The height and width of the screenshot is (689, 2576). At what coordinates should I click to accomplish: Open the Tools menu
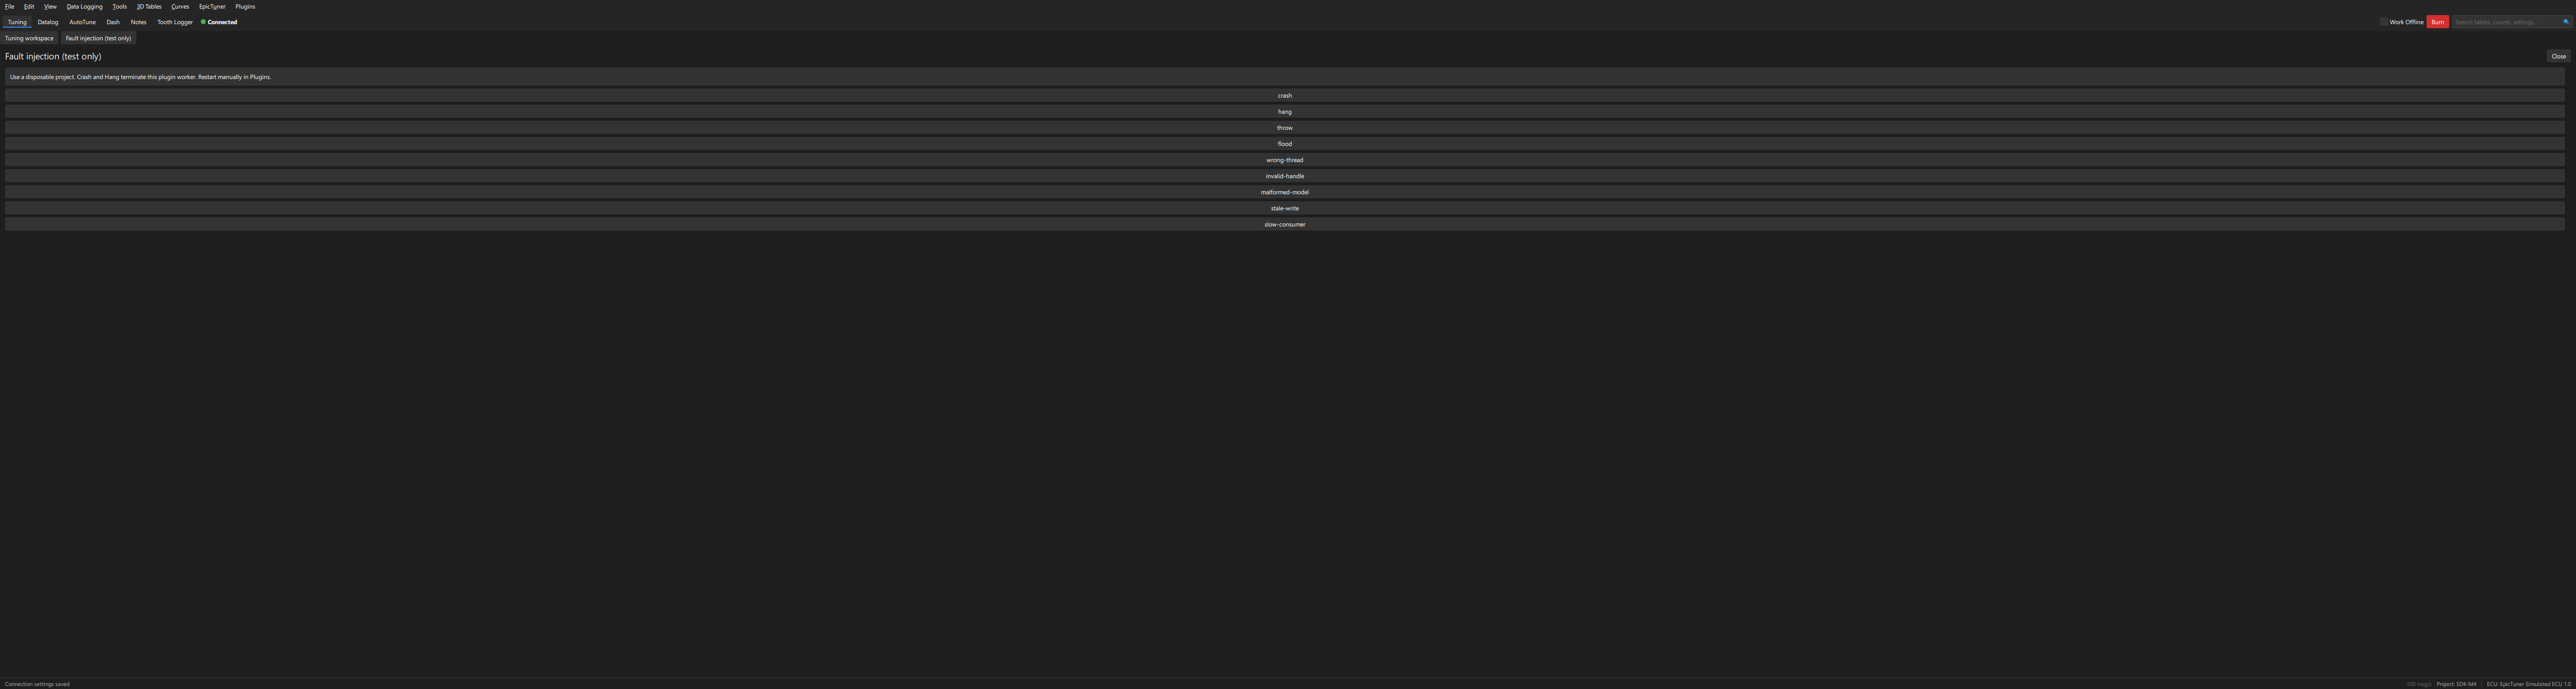[120, 6]
